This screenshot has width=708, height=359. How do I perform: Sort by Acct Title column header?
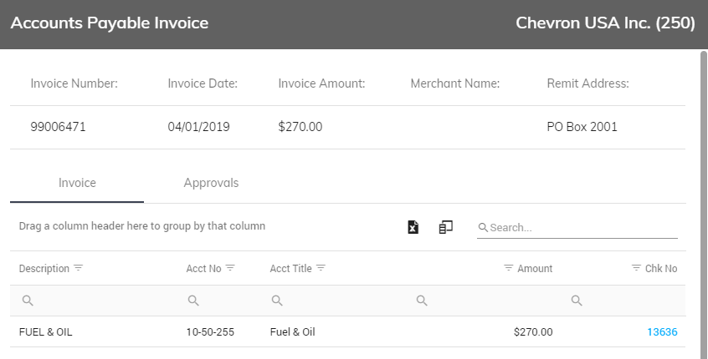coord(290,269)
